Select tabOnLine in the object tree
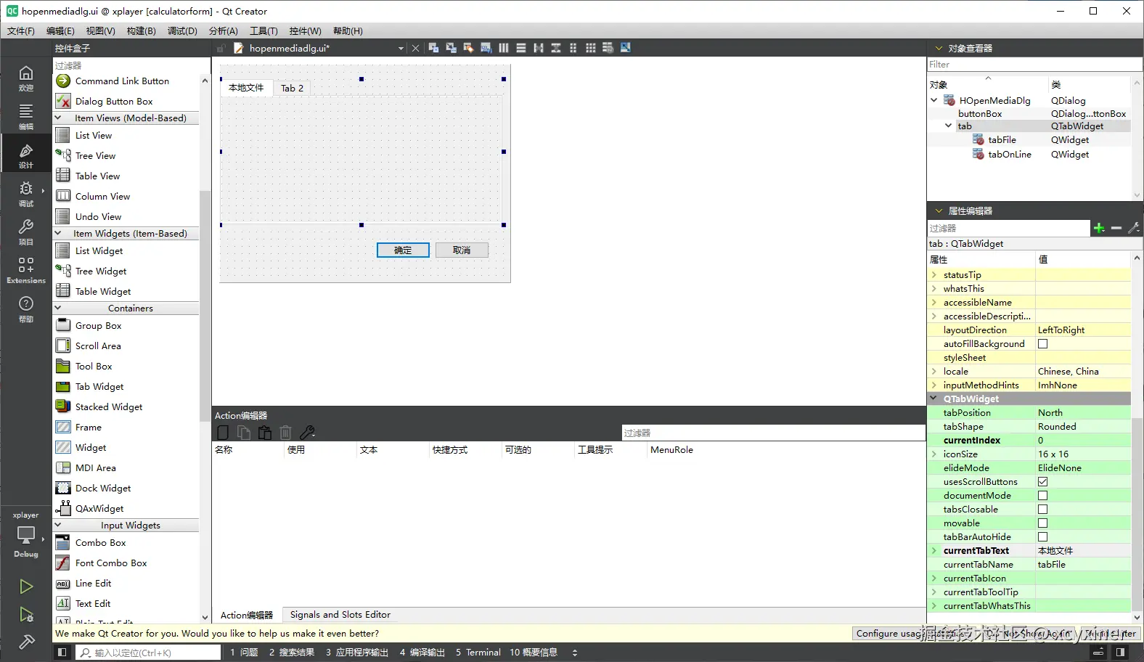The height and width of the screenshot is (662, 1144). [x=1009, y=155]
